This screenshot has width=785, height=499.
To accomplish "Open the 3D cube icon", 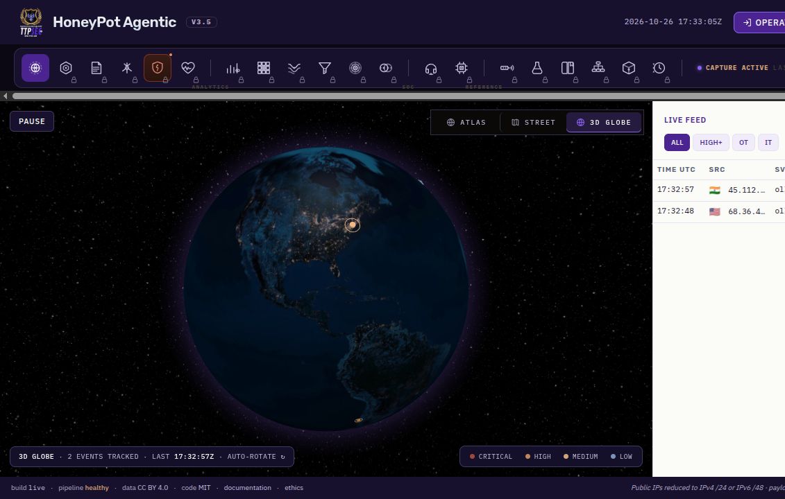I will point(629,68).
